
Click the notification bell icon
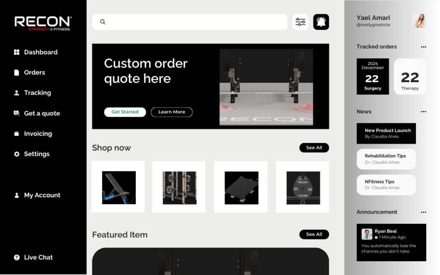tap(321, 22)
